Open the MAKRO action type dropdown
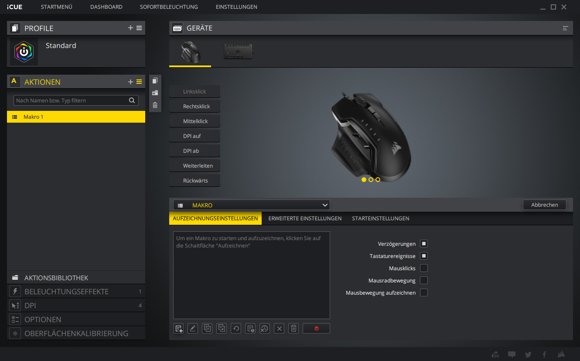Viewport: 580px width, 361px height. click(x=252, y=205)
